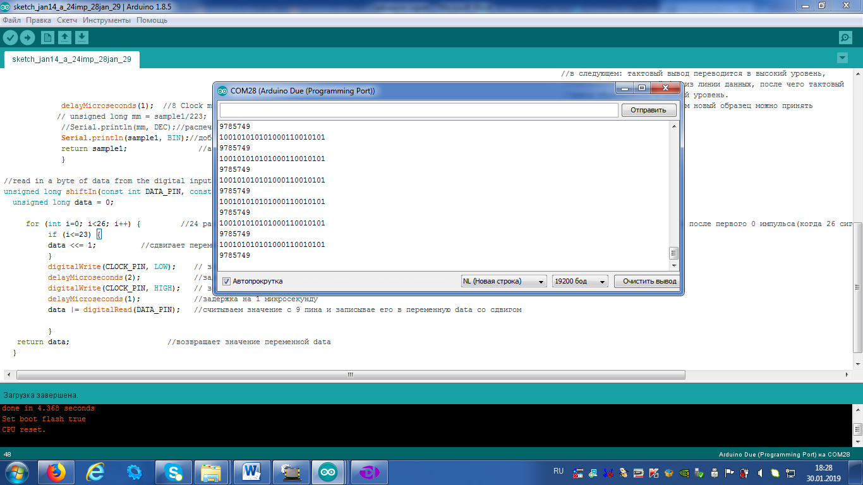Click 'Set boot flash true' console line

tap(44, 419)
